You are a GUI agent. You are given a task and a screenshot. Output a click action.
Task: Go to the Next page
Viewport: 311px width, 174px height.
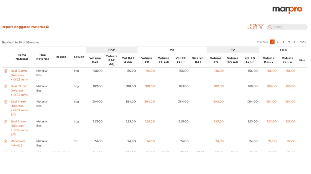pyautogui.click(x=302, y=42)
